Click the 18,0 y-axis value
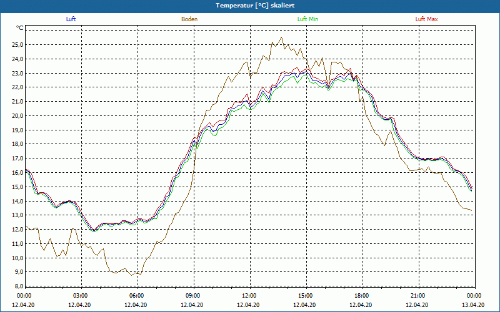Image resolution: width=500 pixels, height=312 pixels. 17,144
